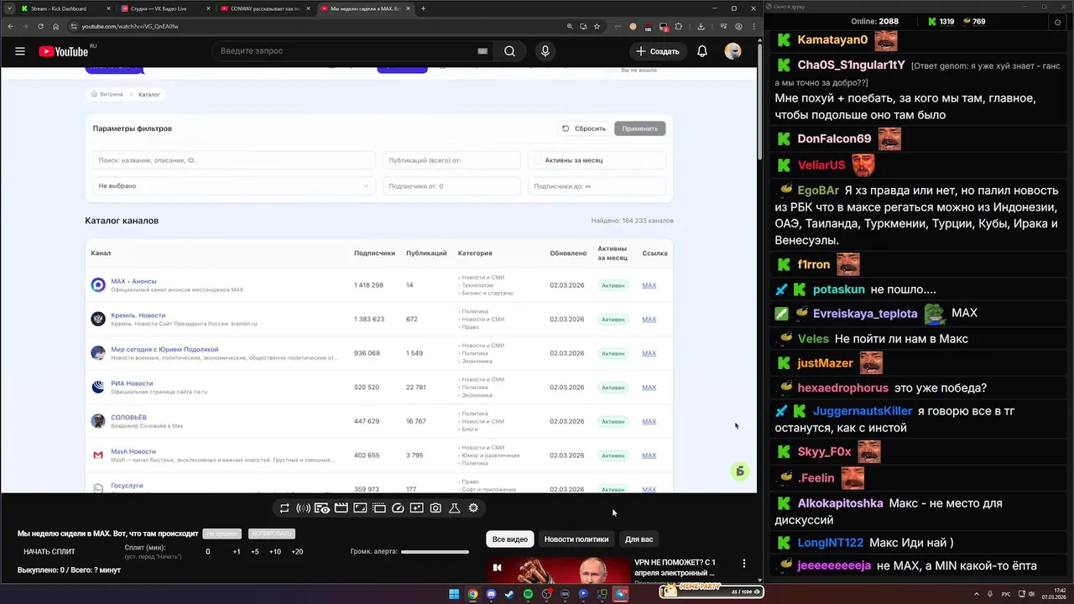Image resolution: width=1074 pixels, height=604 pixels.
Task: Click the camera screenshot icon in the overlay toolbar
Action: [x=435, y=508]
